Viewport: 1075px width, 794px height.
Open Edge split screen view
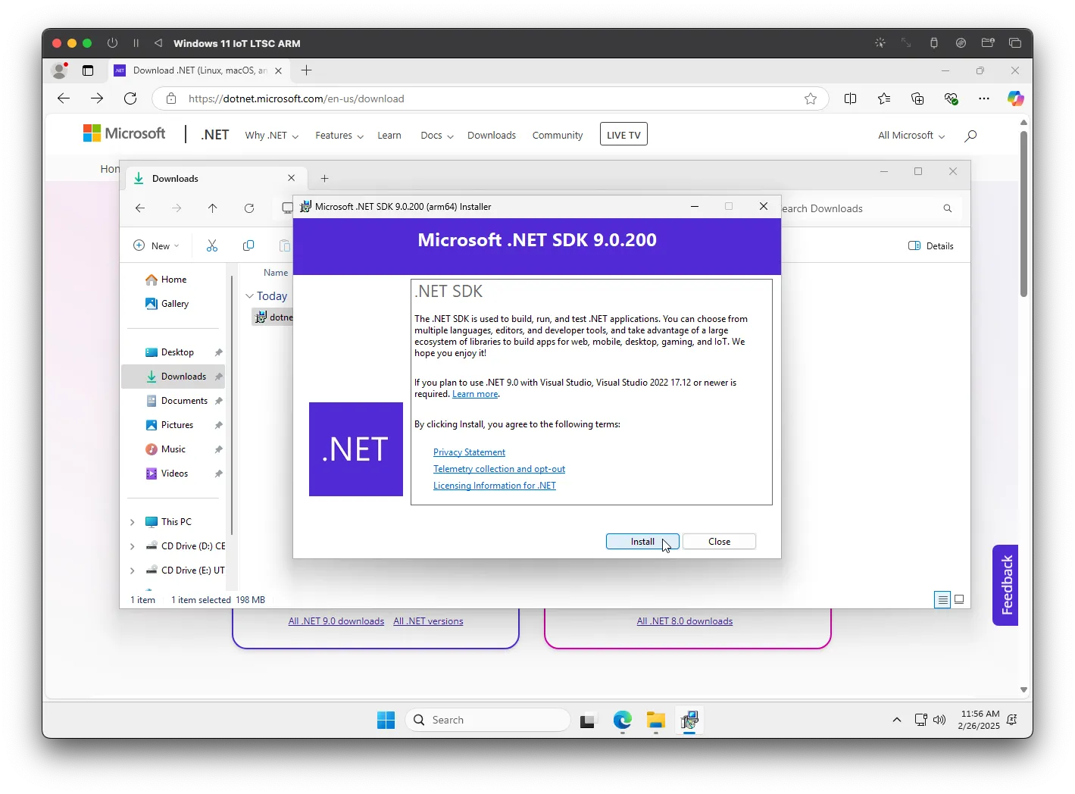[x=850, y=98]
